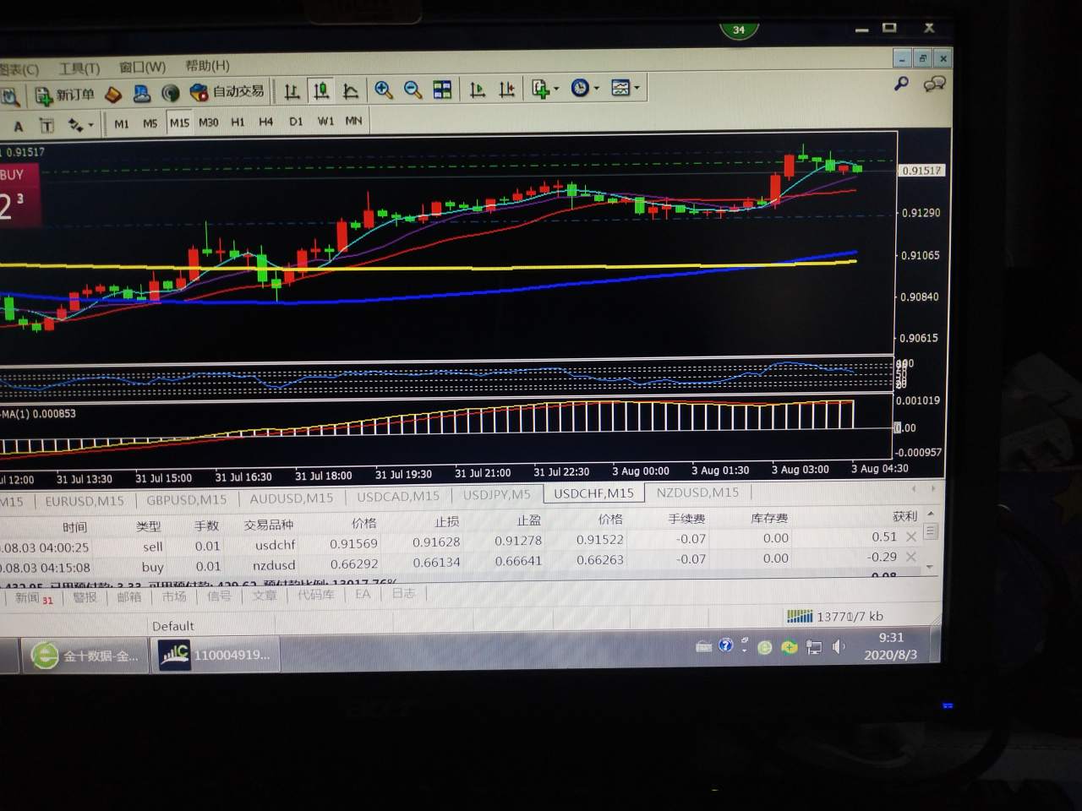Open the EA Experts terminal tab
This screenshot has width=1082, height=811.
point(363,594)
